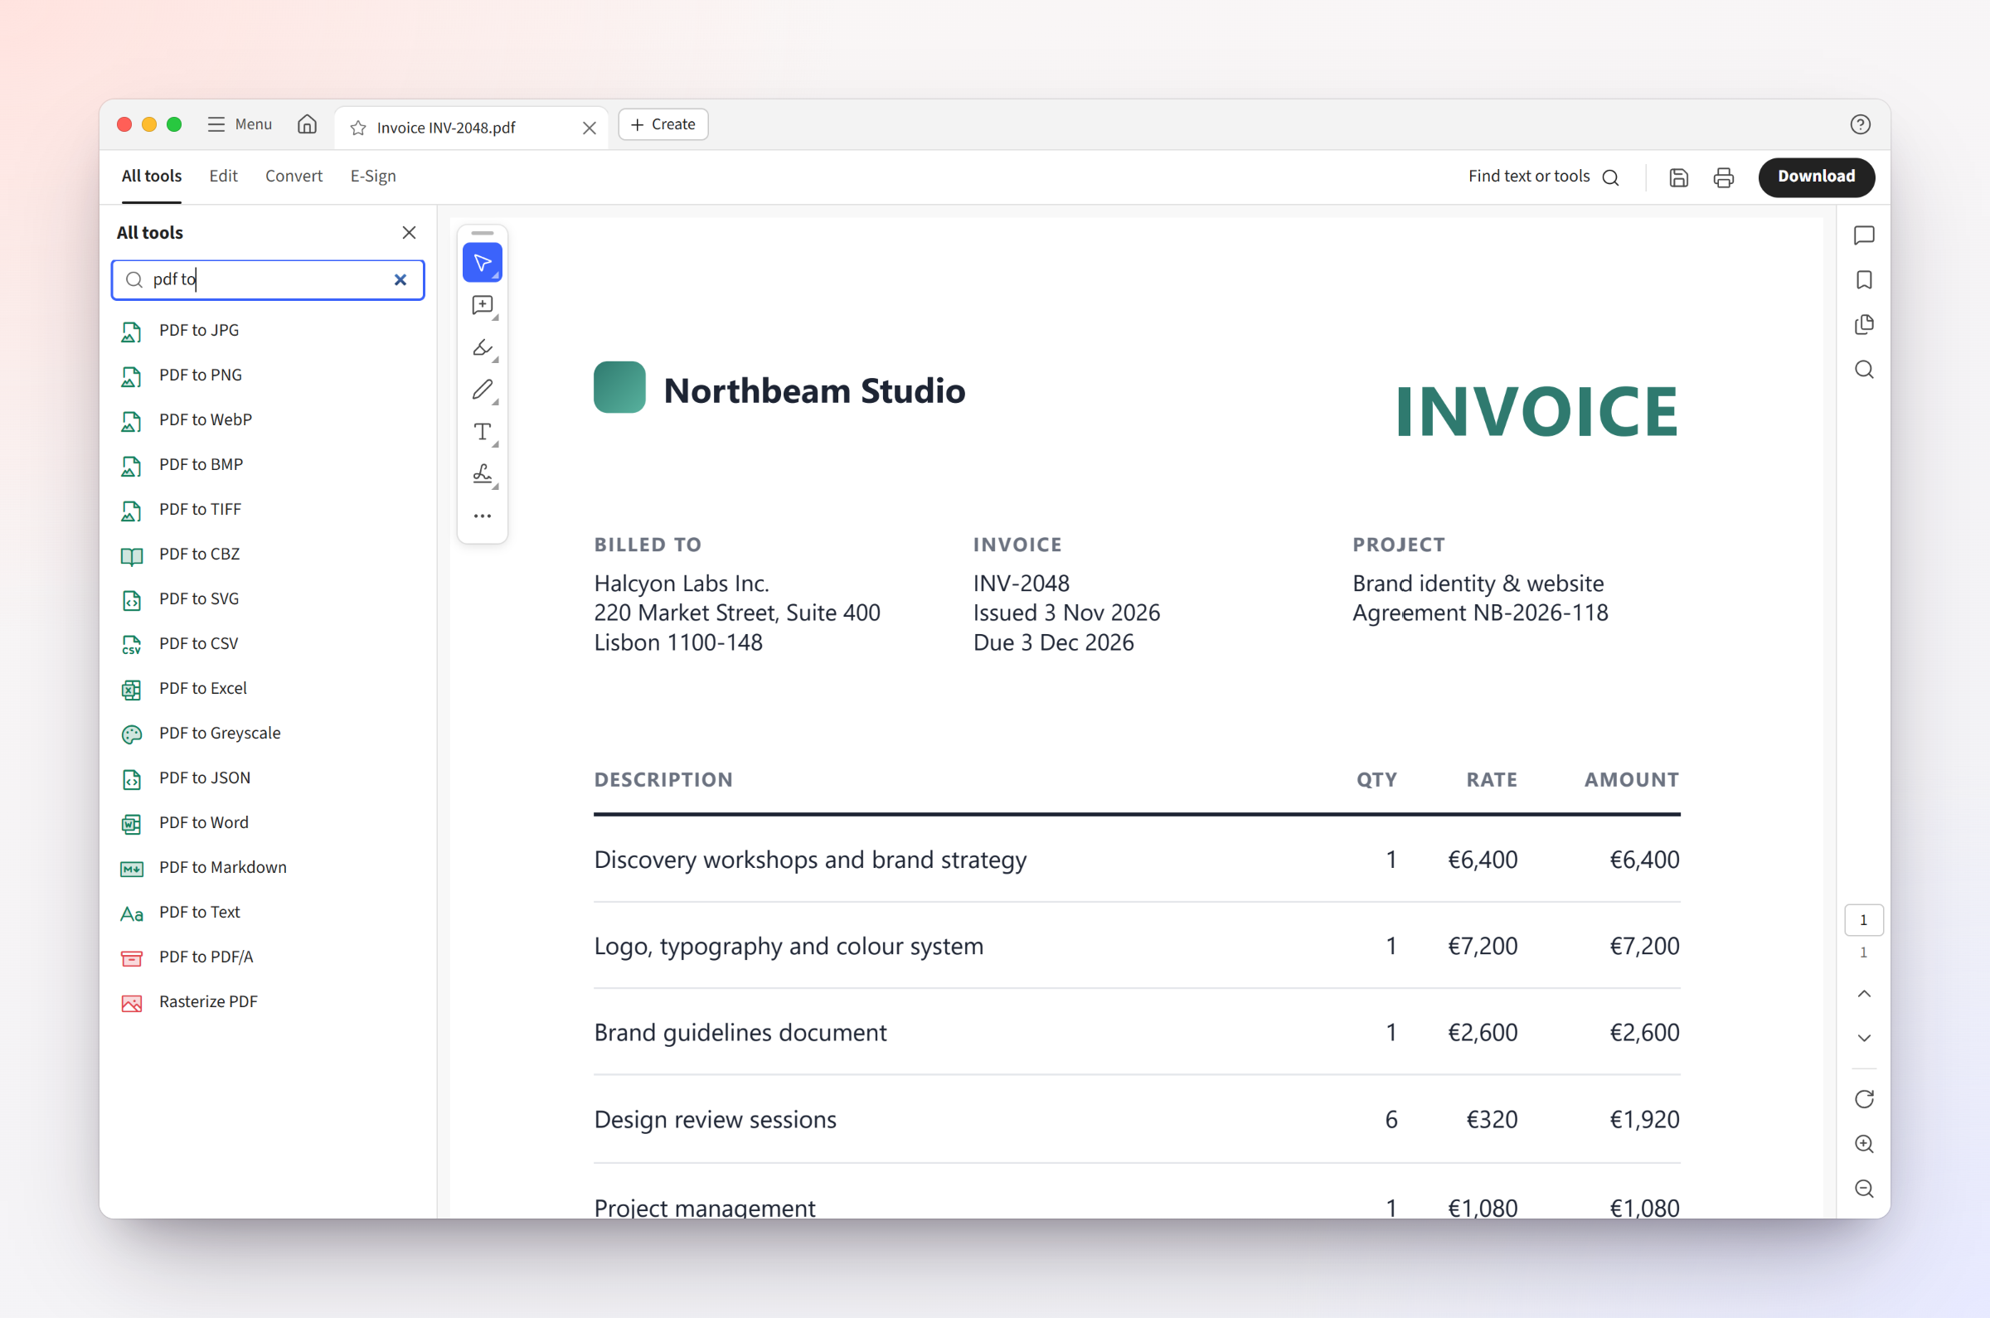Clear the tools search field
This screenshot has height=1318, width=1990.
pyautogui.click(x=400, y=280)
